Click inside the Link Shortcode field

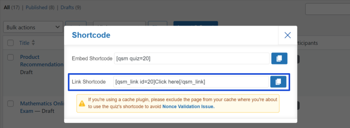click(191, 82)
